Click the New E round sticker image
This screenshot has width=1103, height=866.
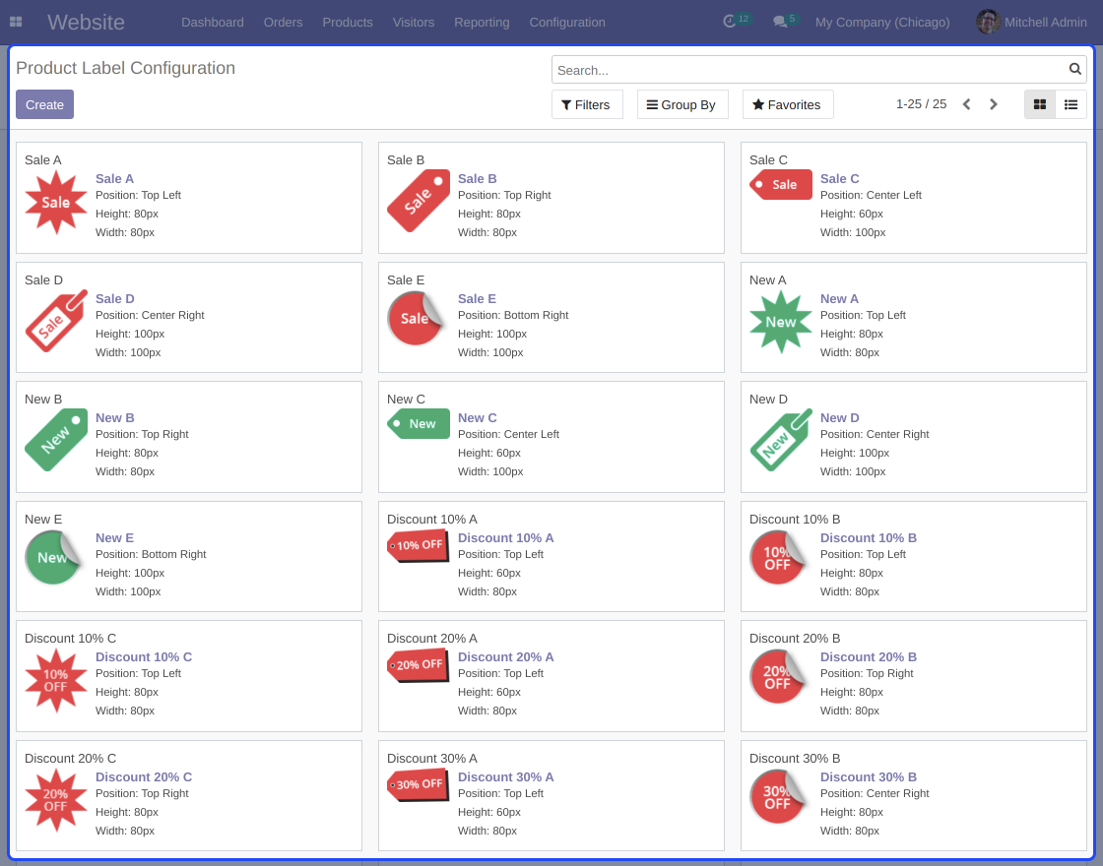[x=54, y=557]
